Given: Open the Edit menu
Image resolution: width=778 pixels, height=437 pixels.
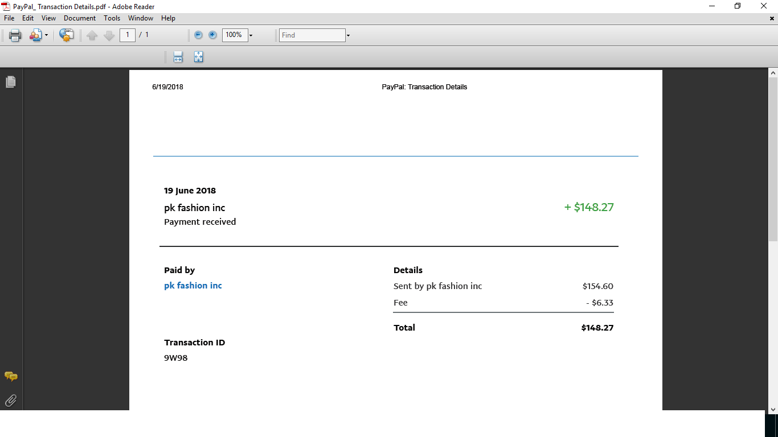Looking at the screenshot, I should (28, 18).
